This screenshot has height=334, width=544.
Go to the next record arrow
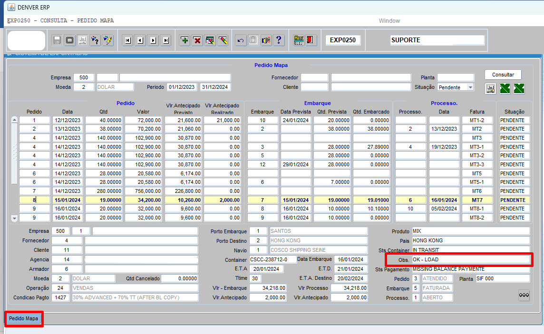153,40
